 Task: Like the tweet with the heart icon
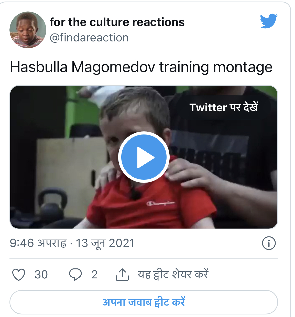pyautogui.click(x=19, y=275)
